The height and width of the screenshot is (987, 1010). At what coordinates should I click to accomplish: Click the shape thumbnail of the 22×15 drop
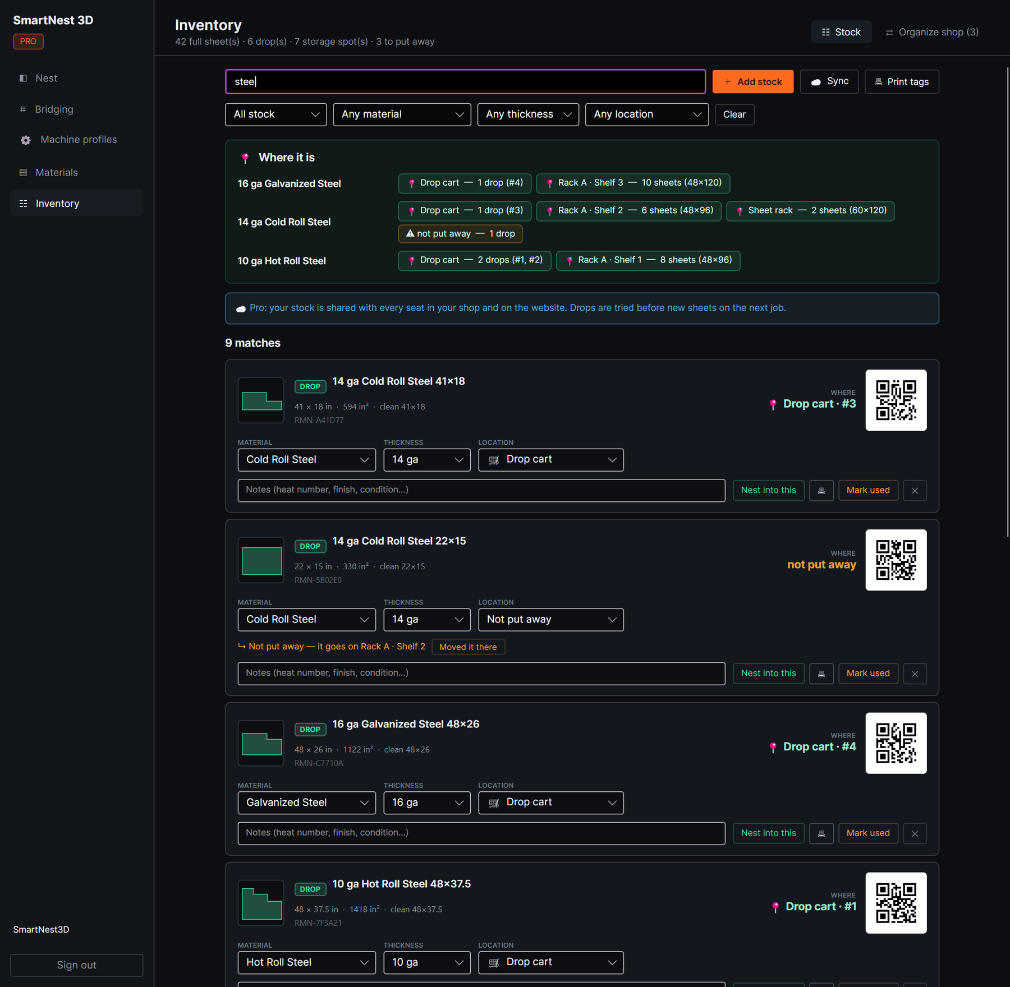(261, 560)
